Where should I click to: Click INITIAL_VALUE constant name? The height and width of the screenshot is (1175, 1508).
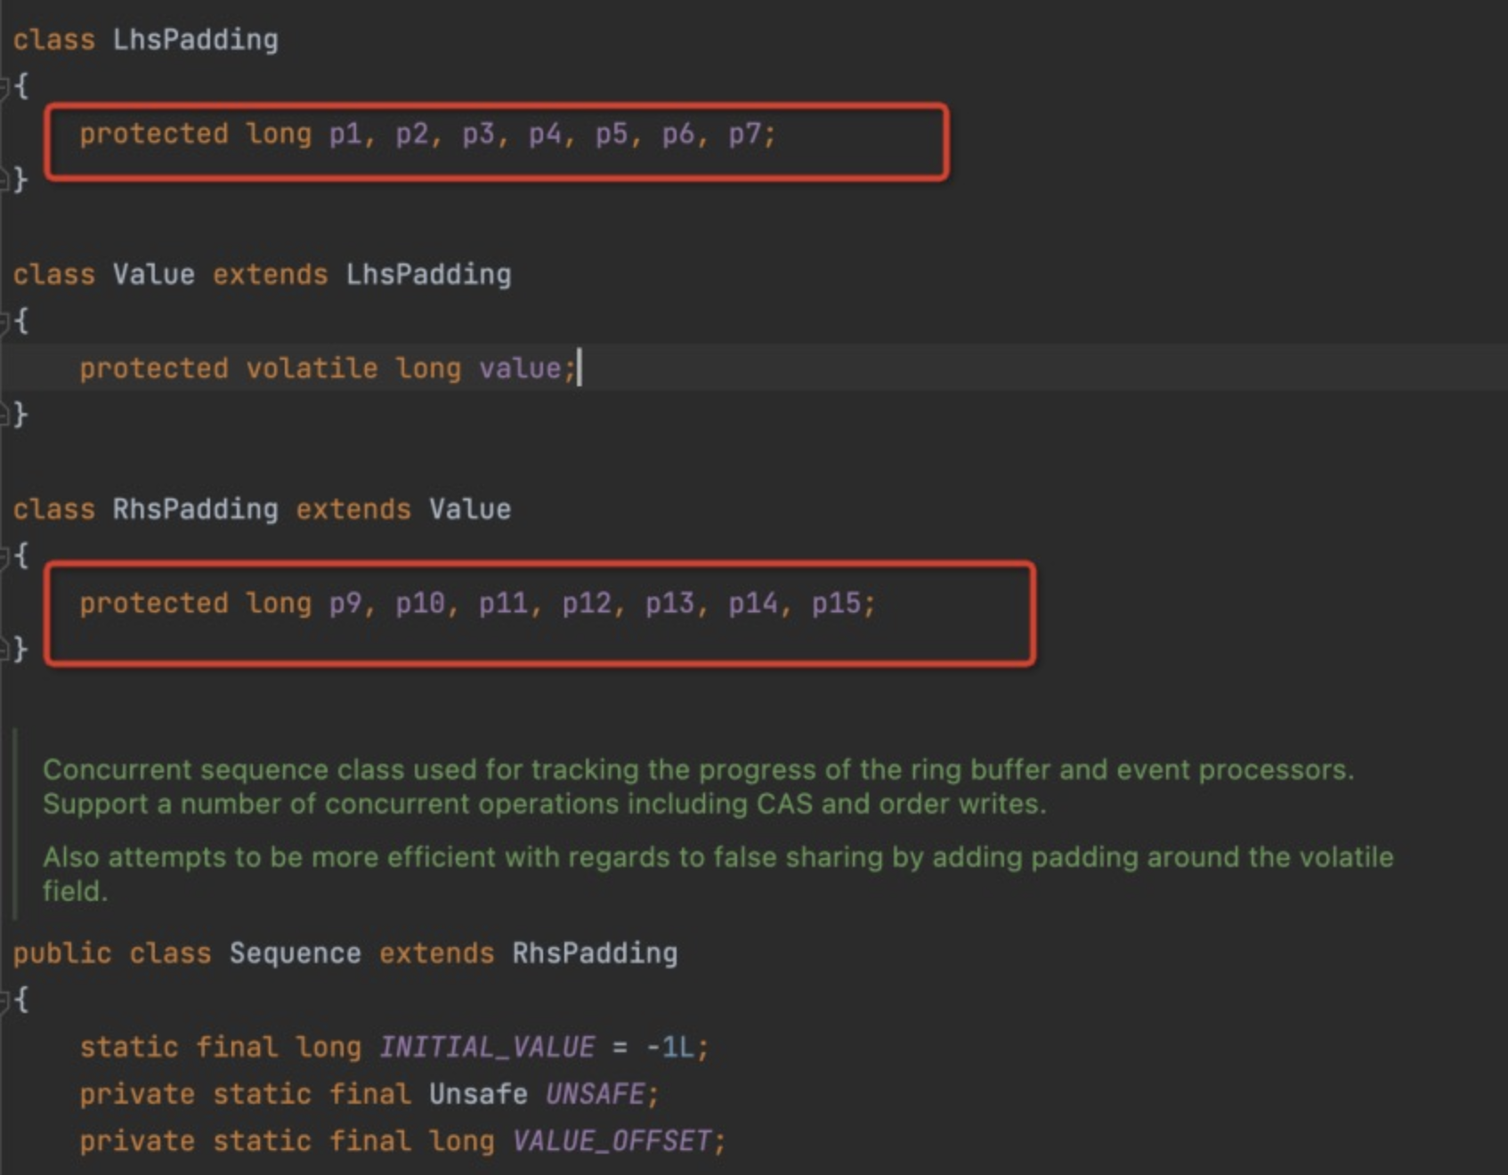[487, 1048]
